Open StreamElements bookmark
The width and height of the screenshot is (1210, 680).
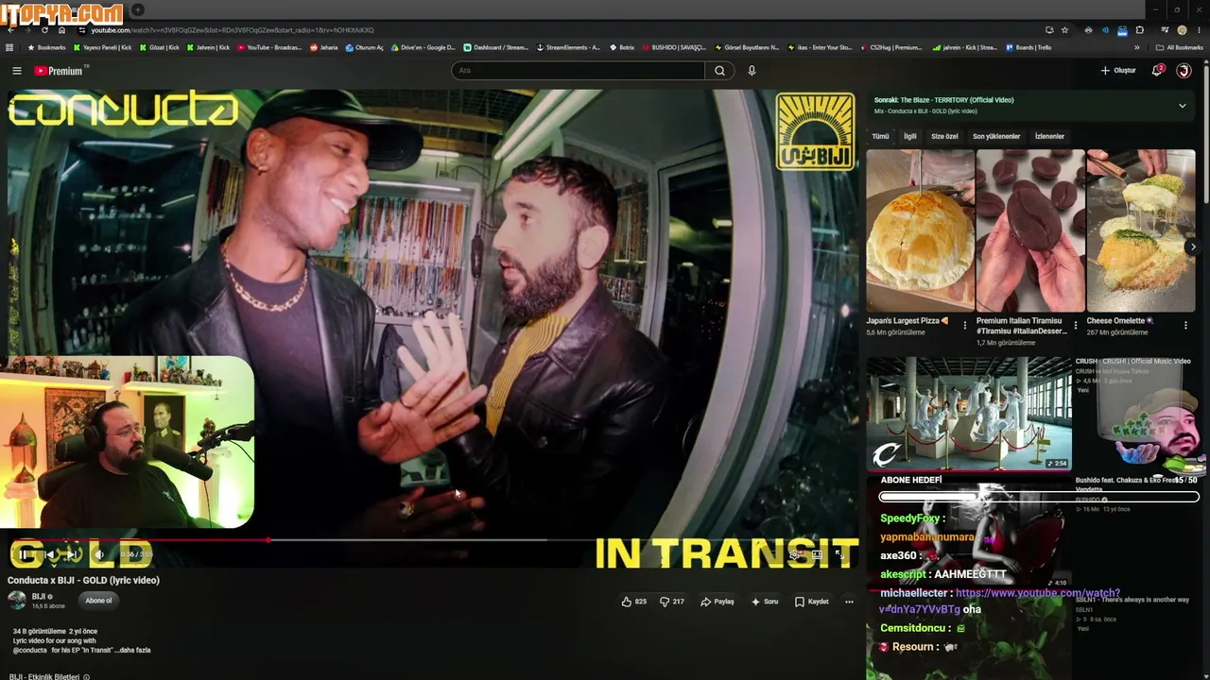[x=568, y=47]
